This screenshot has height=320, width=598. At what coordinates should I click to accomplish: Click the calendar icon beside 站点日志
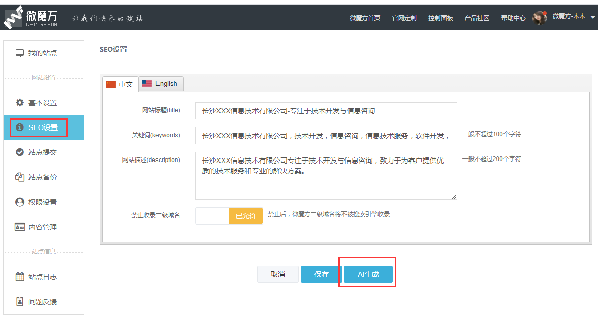click(19, 276)
